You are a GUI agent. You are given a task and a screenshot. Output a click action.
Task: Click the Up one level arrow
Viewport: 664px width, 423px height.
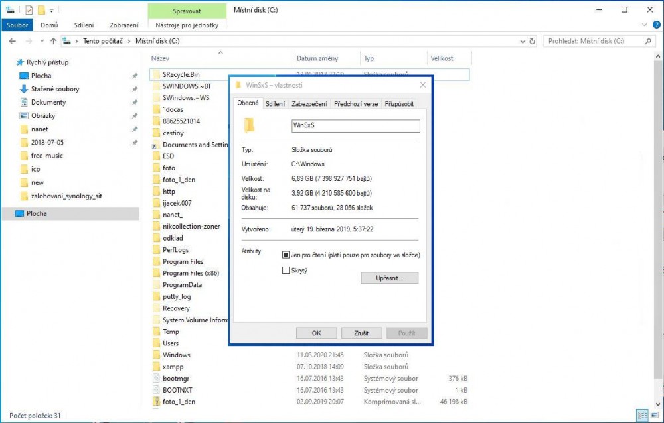[x=52, y=41]
